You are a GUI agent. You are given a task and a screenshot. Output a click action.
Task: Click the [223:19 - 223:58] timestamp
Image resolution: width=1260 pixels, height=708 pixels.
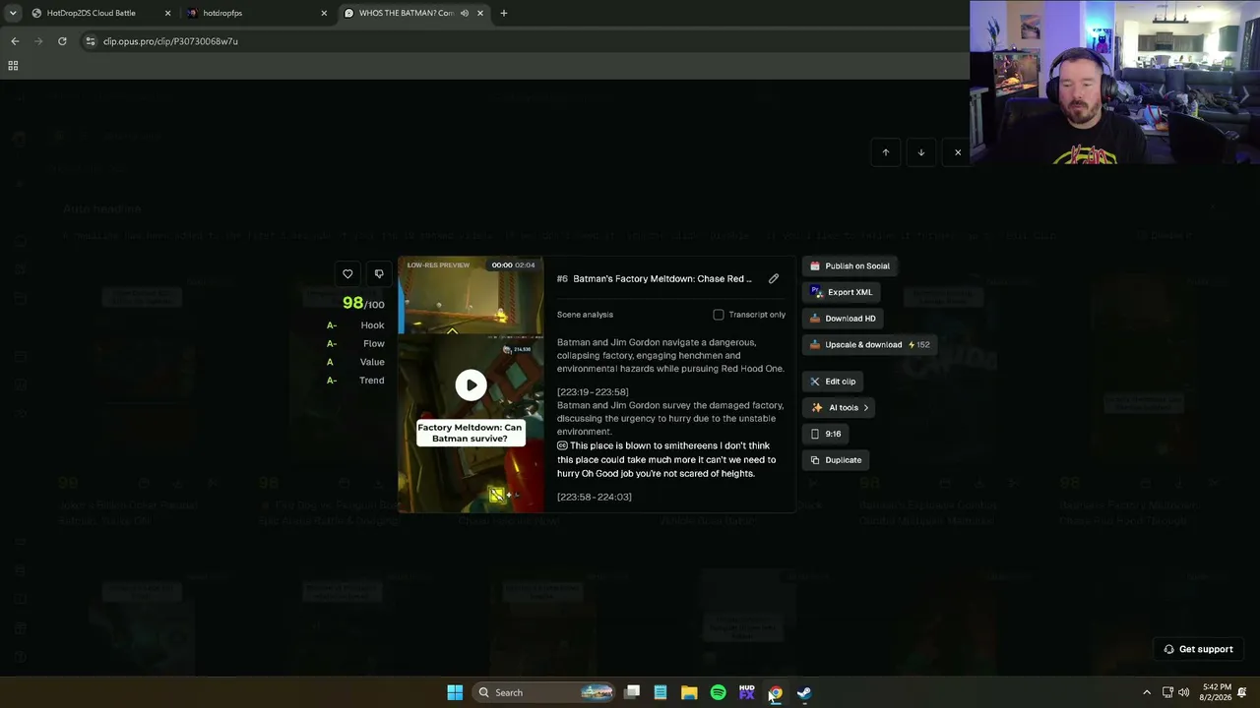coord(593,392)
